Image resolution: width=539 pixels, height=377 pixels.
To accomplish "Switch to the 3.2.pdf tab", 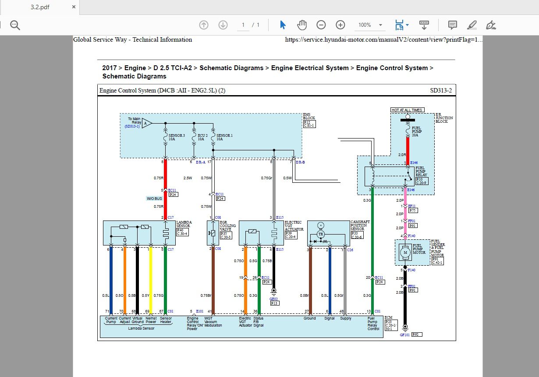I will pyautogui.click(x=39, y=7).
